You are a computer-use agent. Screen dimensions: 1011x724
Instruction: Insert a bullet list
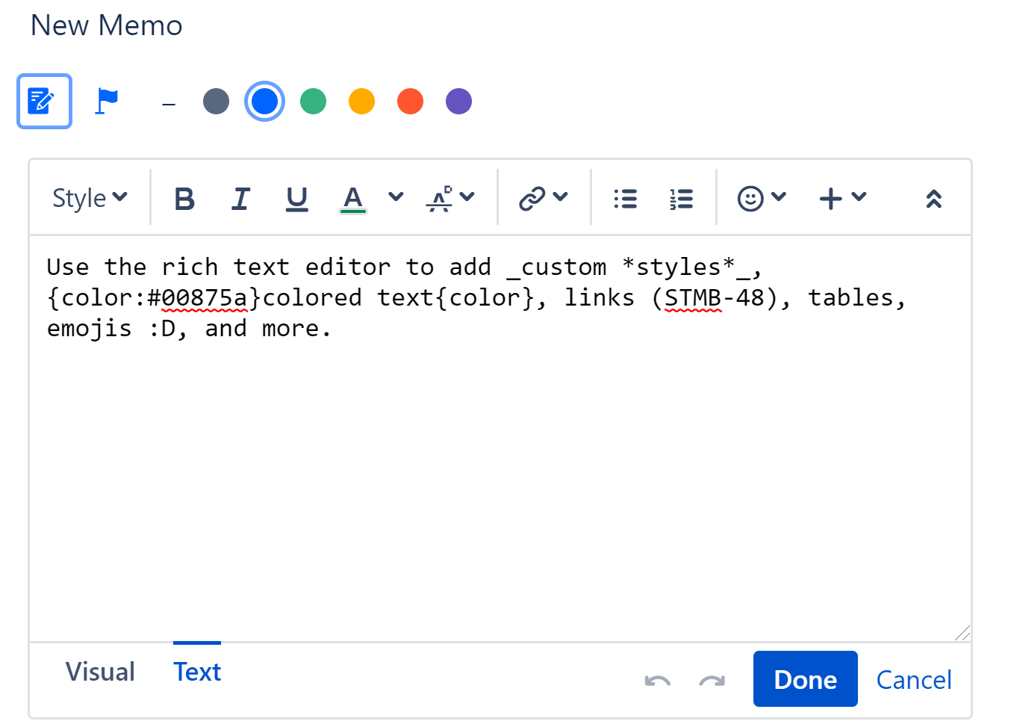(x=625, y=199)
